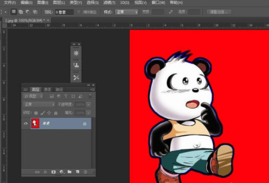Close the Layers panel group
This screenshot has width=269, height=183.
(93, 85)
